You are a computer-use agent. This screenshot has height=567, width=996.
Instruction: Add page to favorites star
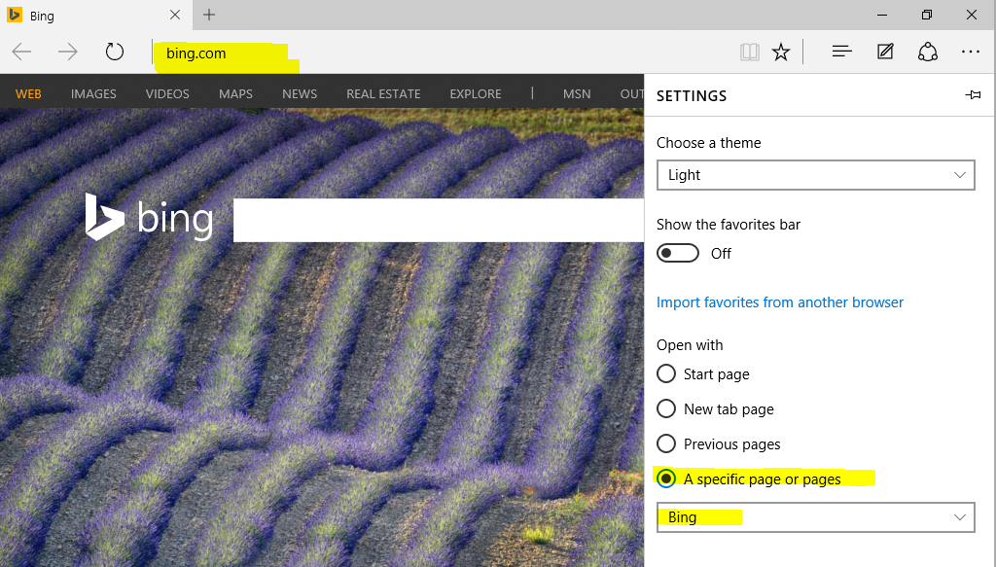pos(781,53)
